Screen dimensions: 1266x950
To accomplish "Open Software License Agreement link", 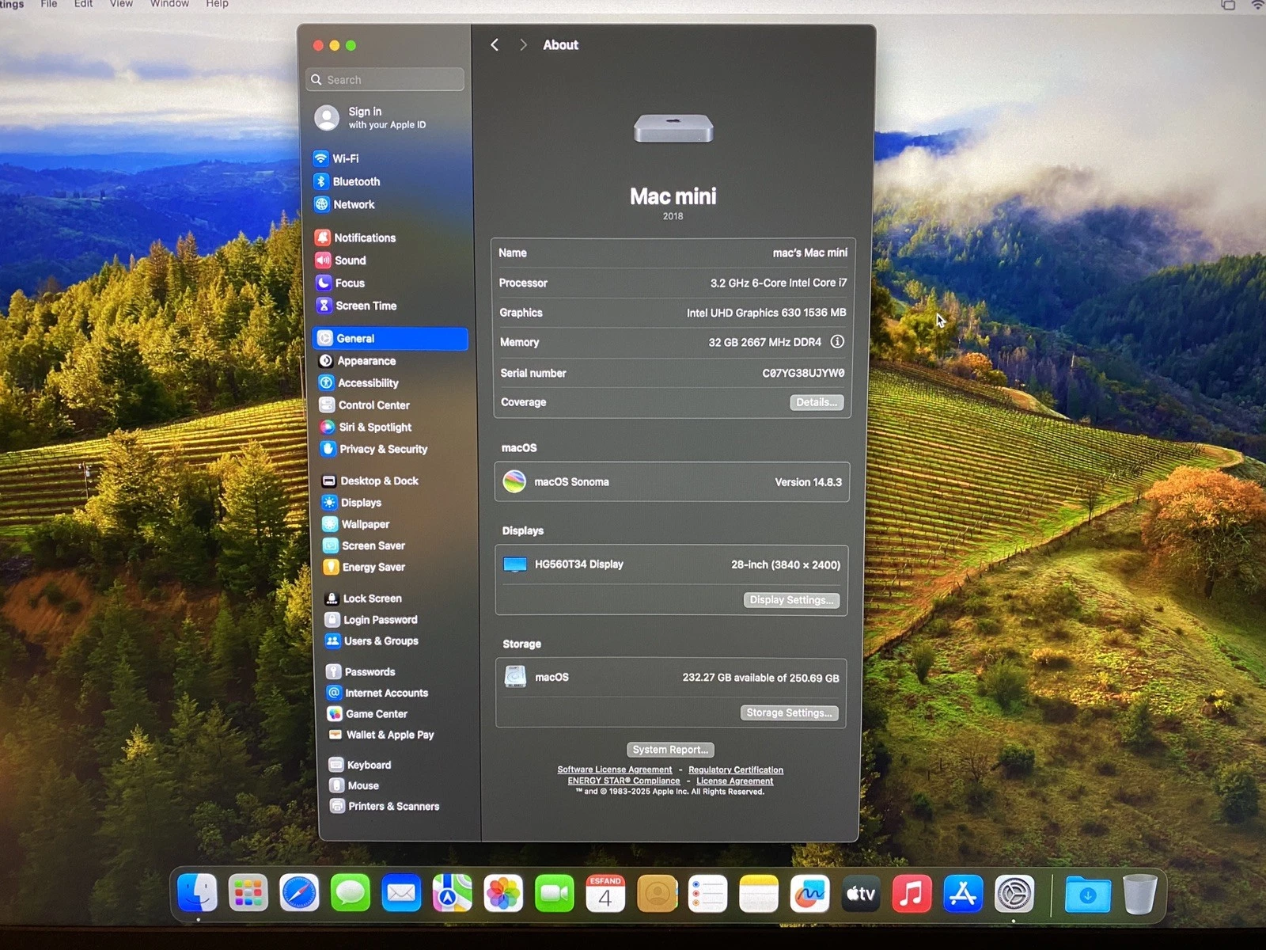I will [614, 769].
